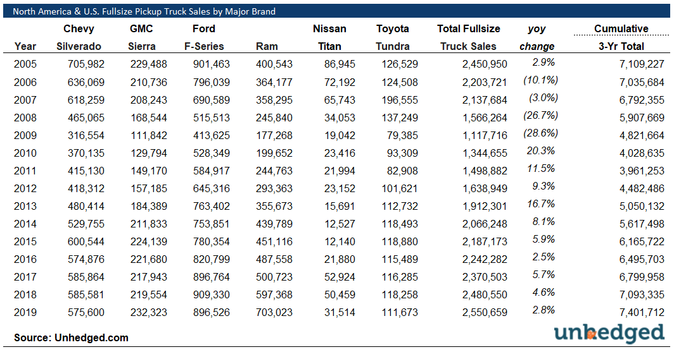Image resolution: width=674 pixels, height=352 pixels.
Task: Click Sierra value 184,389
Action: (149, 206)
